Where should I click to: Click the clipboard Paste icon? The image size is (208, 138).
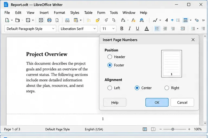pyautogui.click(x=76, y=20)
